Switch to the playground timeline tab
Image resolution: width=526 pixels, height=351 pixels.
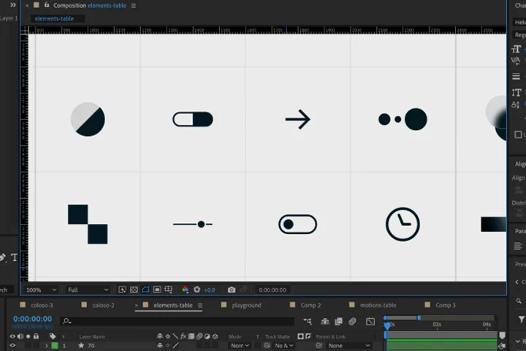pos(247,306)
